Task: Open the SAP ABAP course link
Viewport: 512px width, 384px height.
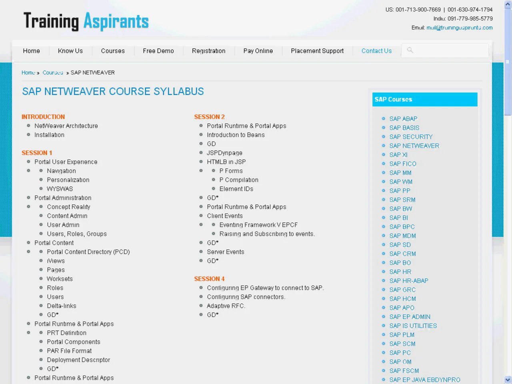Action: (x=403, y=119)
